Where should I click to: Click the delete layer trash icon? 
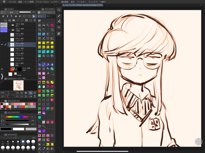click(x=35, y=20)
